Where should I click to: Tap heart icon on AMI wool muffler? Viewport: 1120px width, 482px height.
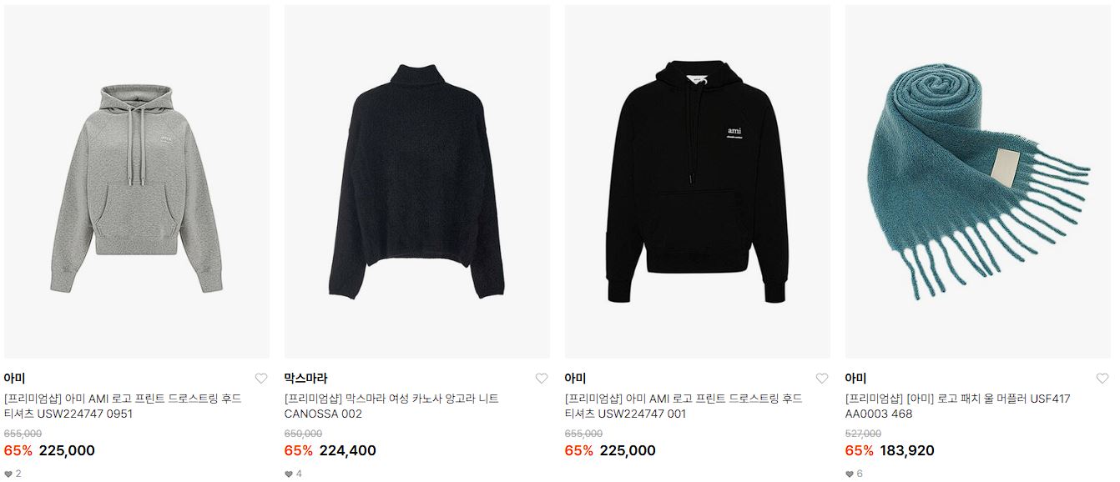pyautogui.click(x=1102, y=379)
